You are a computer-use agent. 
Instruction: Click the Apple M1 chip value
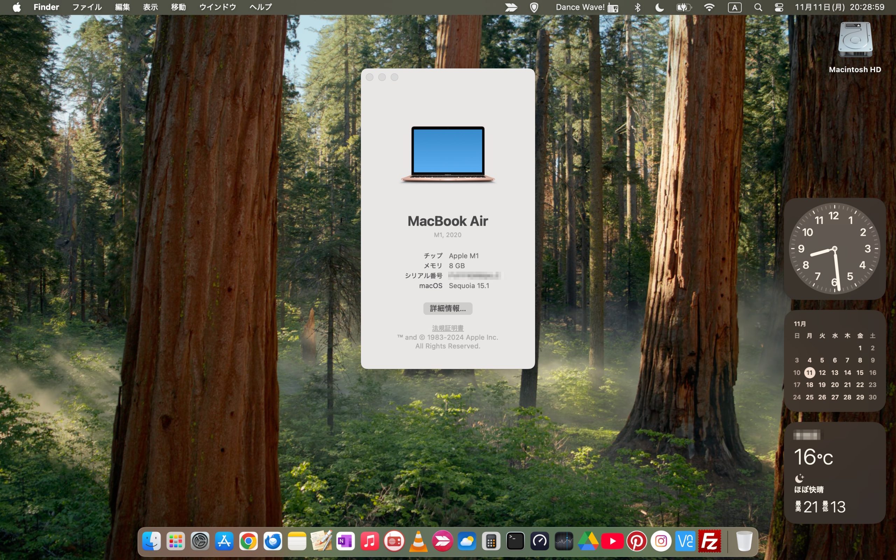point(463,256)
